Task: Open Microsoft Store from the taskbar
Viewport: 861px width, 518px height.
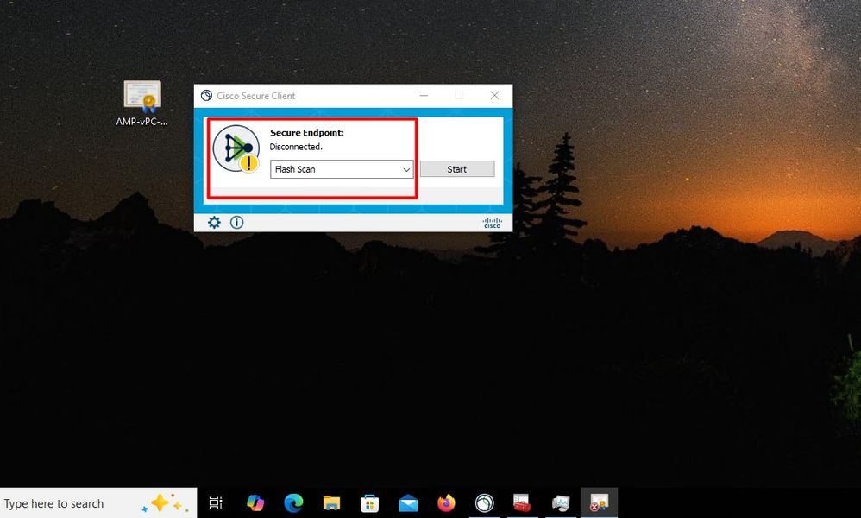Action: click(x=369, y=502)
